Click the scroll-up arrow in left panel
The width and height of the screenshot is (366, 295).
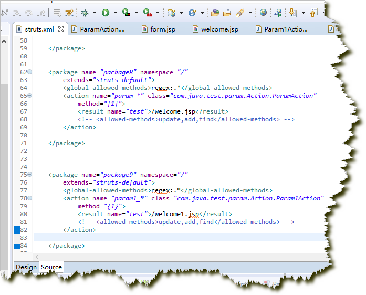[4, 42]
